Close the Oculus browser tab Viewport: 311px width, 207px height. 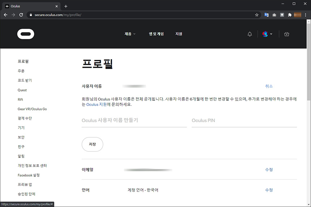(56, 7)
